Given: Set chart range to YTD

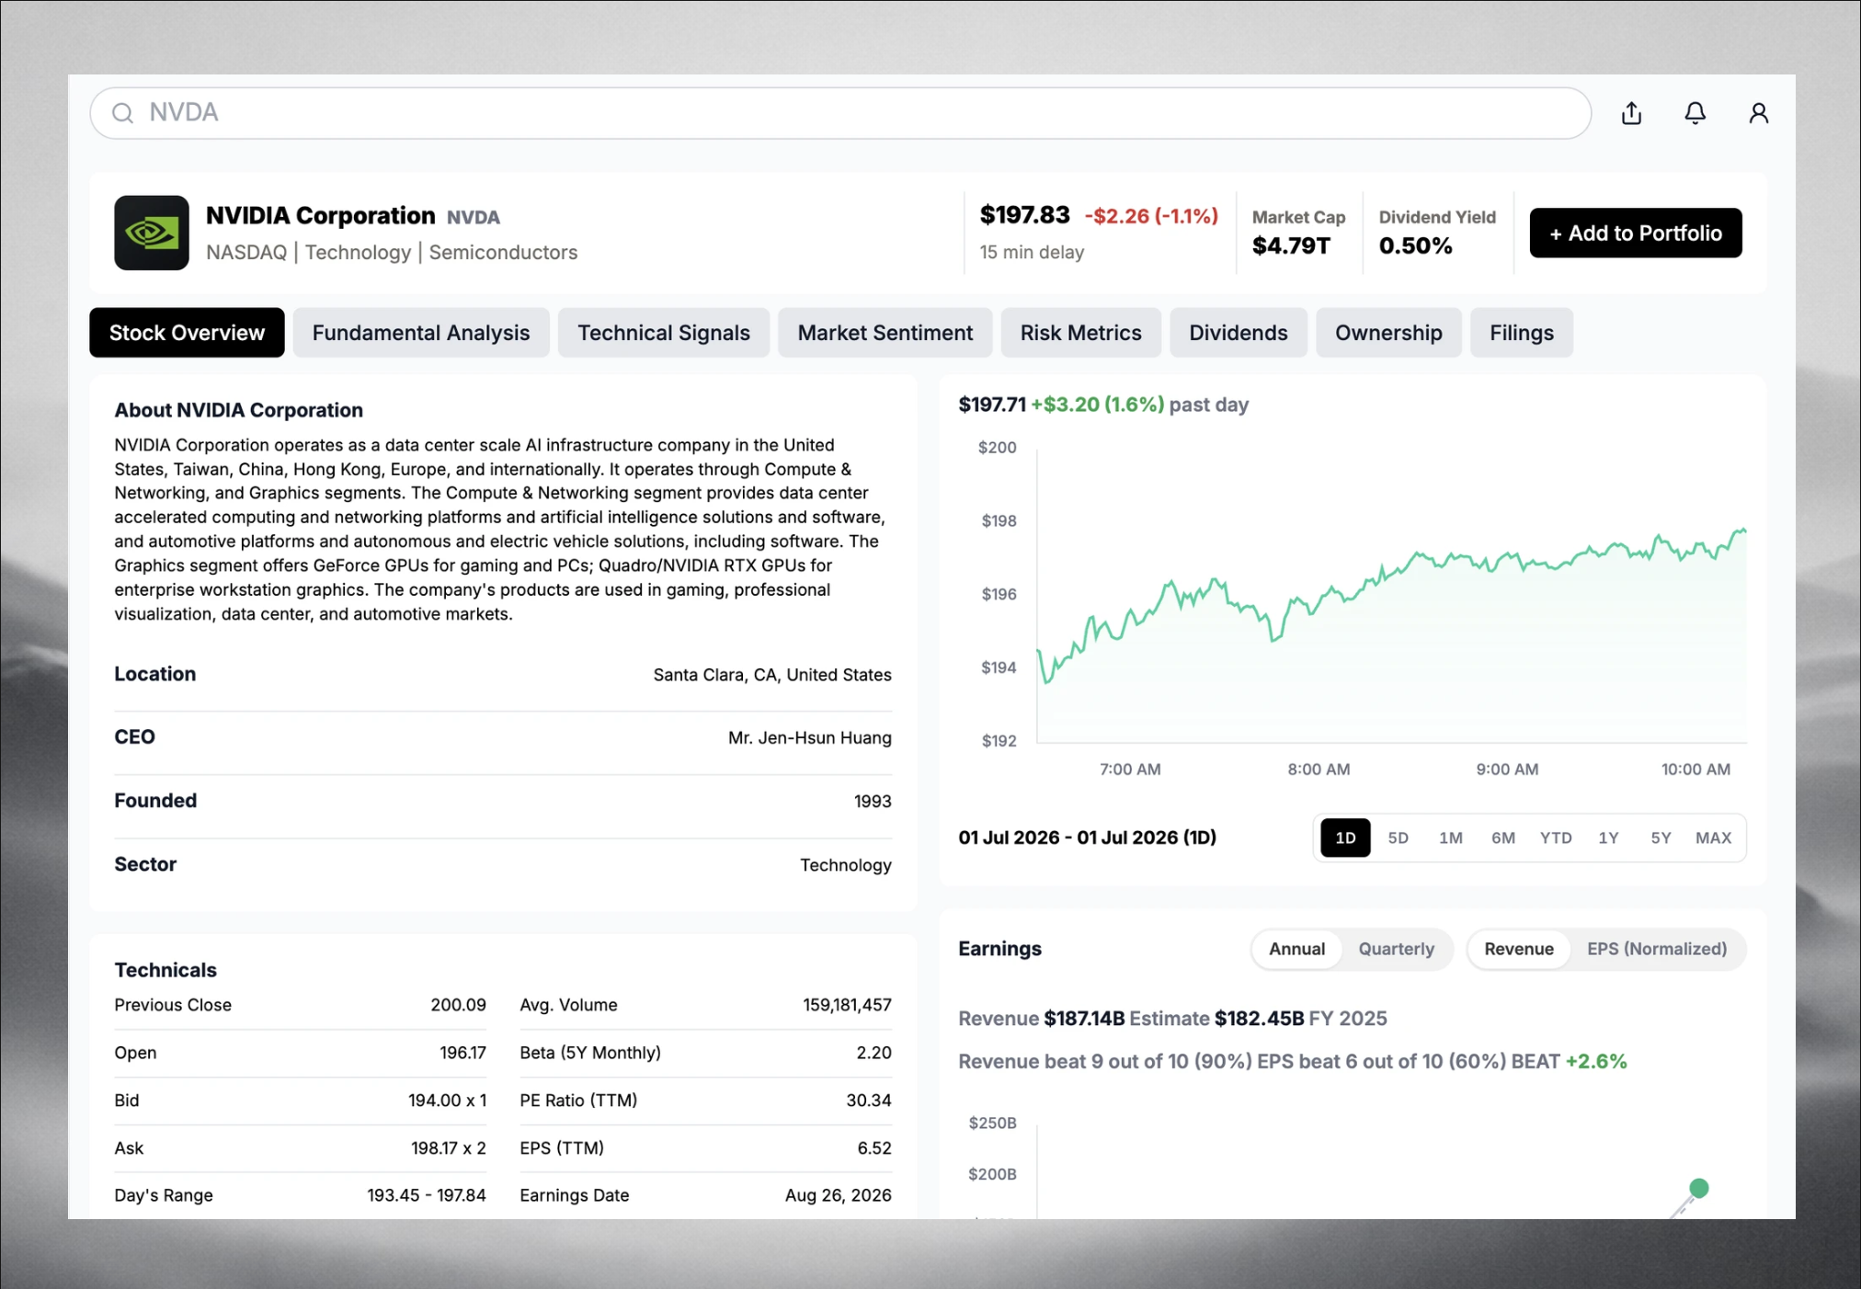Looking at the screenshot, I should point(1556,838).
